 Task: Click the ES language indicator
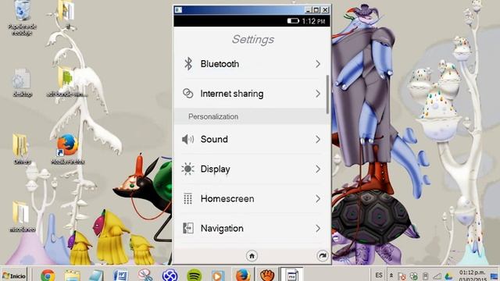379,276
